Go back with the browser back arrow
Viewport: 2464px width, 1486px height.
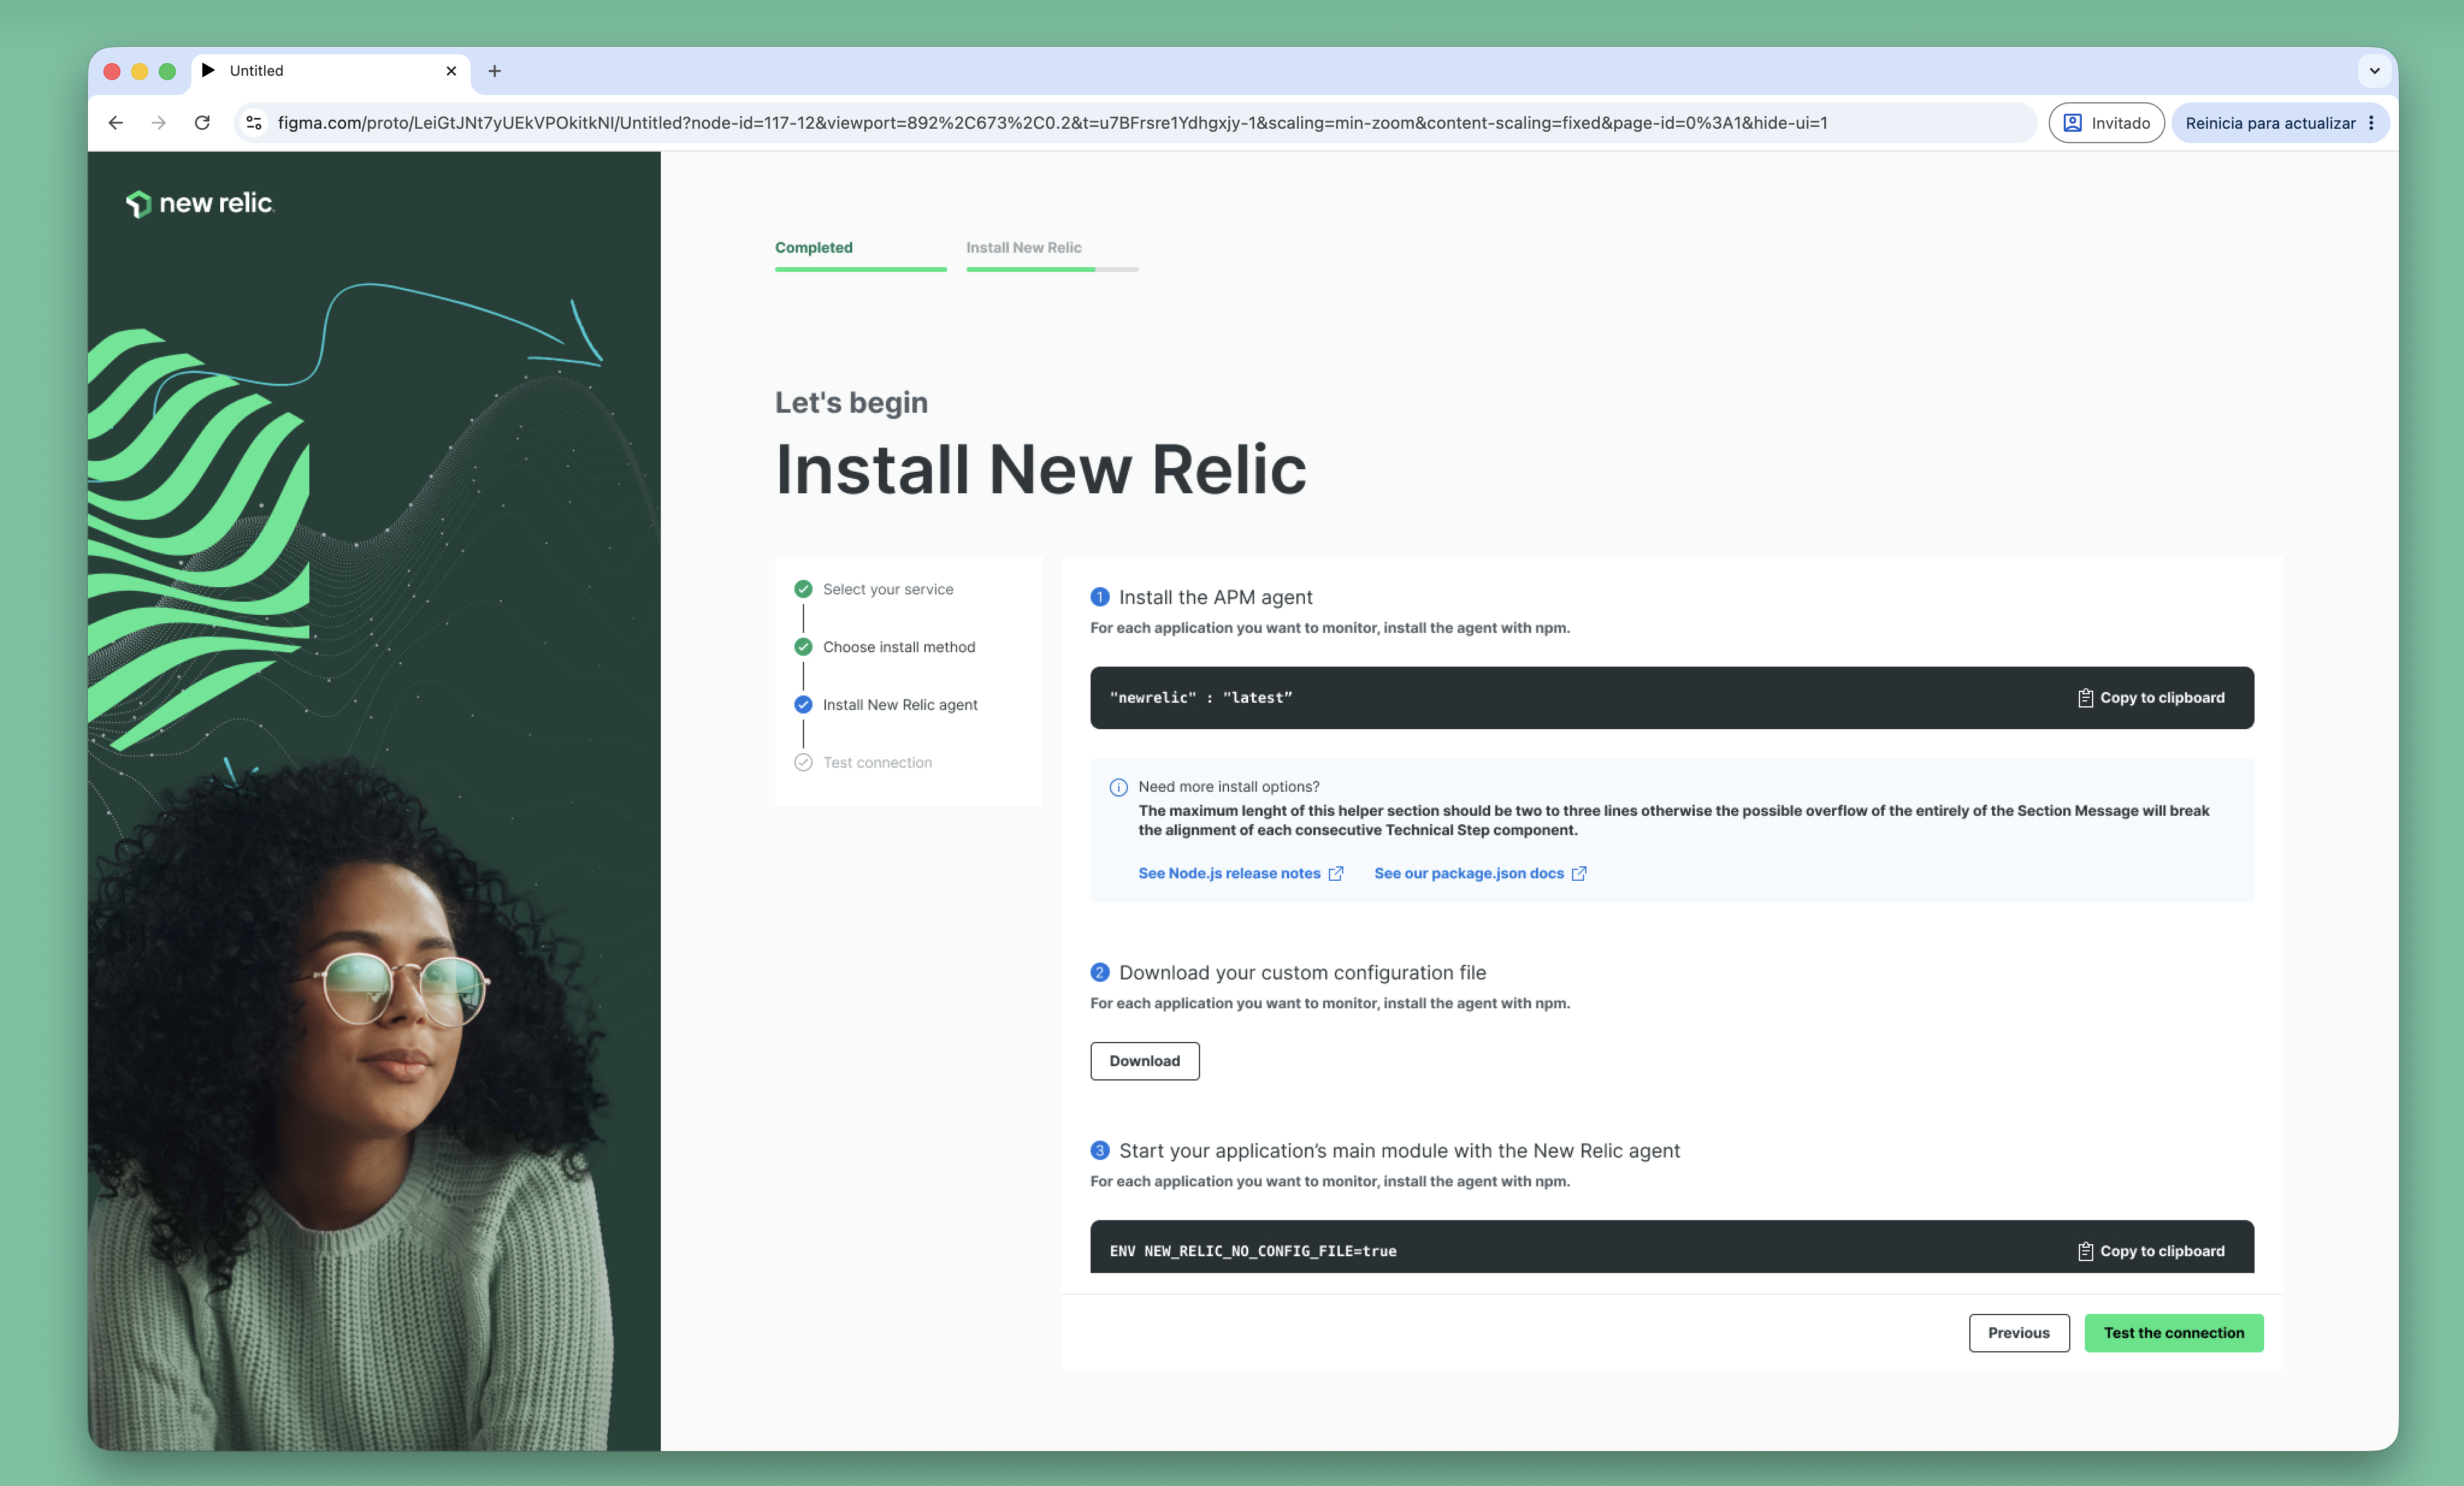coord(116,123)
